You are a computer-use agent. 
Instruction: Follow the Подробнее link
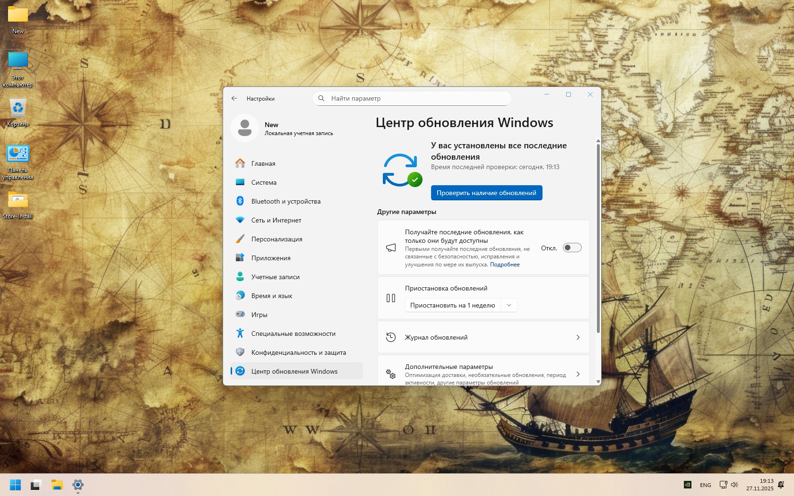pos(505,265)
